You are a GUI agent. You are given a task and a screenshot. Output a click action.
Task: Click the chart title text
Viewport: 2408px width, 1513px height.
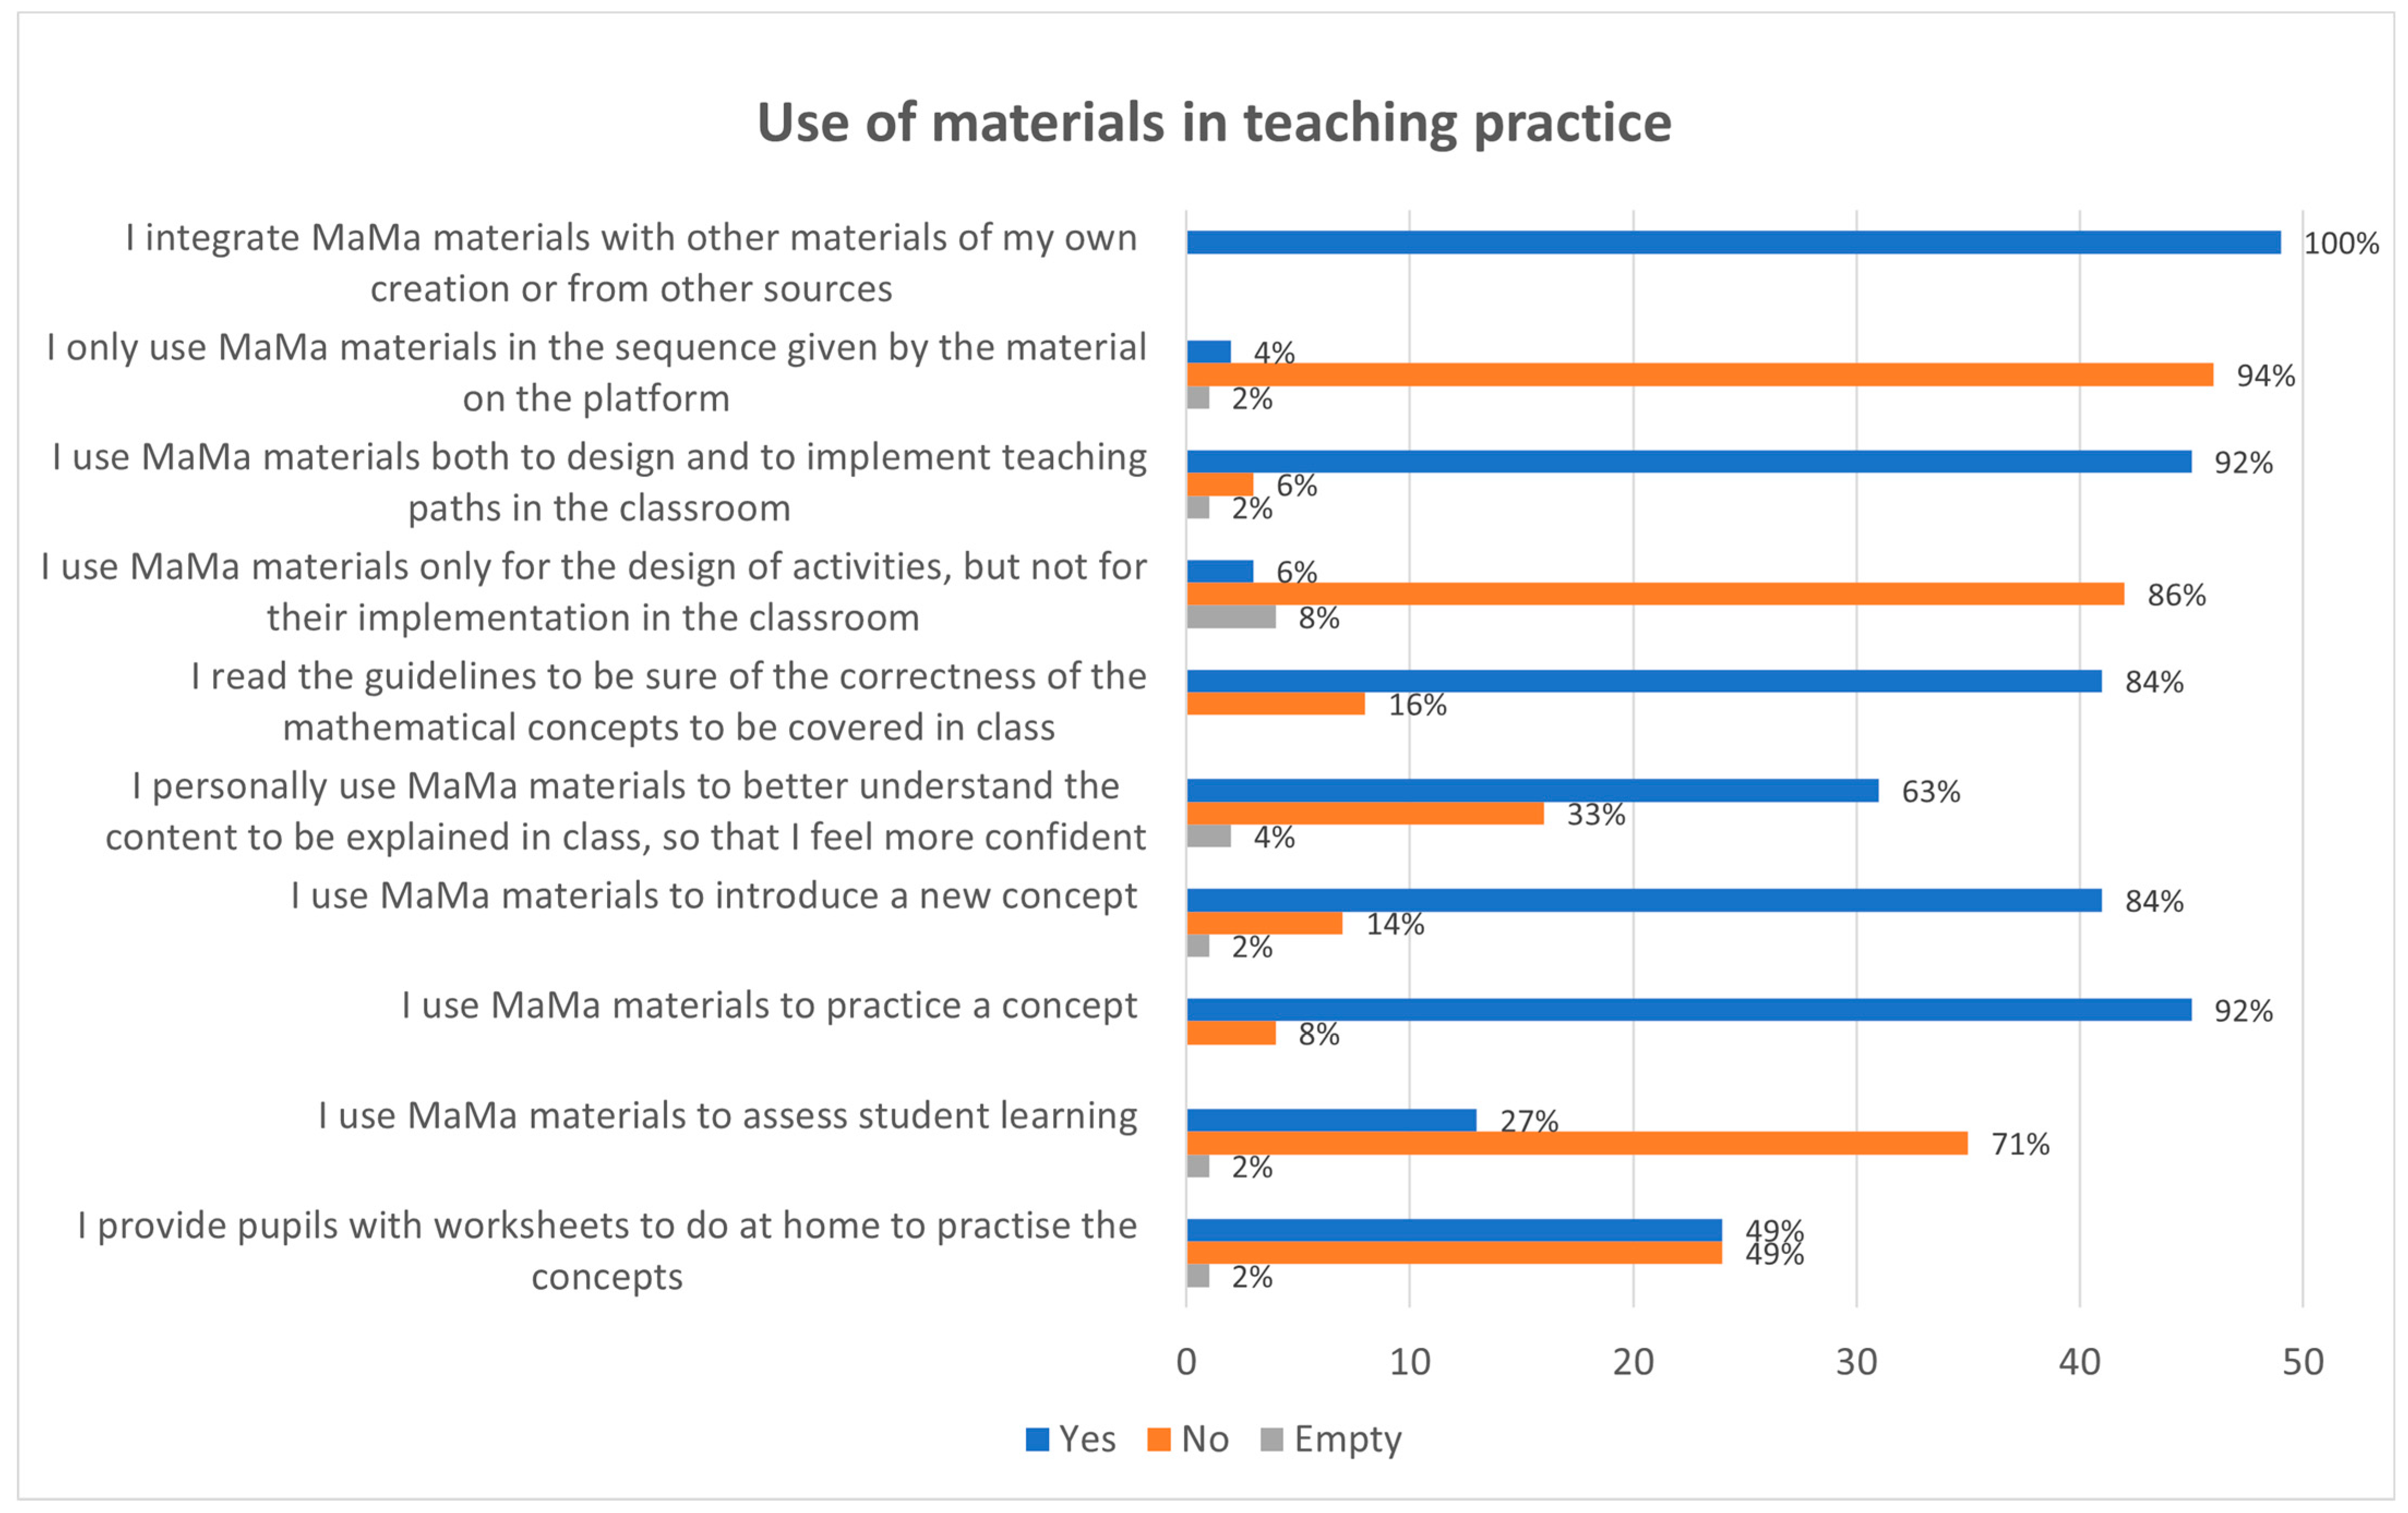coord(1213,123)
